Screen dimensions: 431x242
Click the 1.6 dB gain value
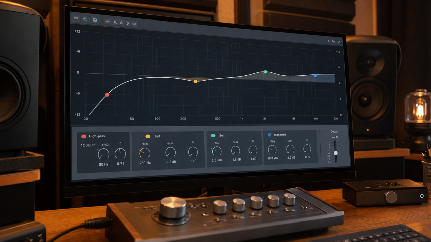click(236, 160)
